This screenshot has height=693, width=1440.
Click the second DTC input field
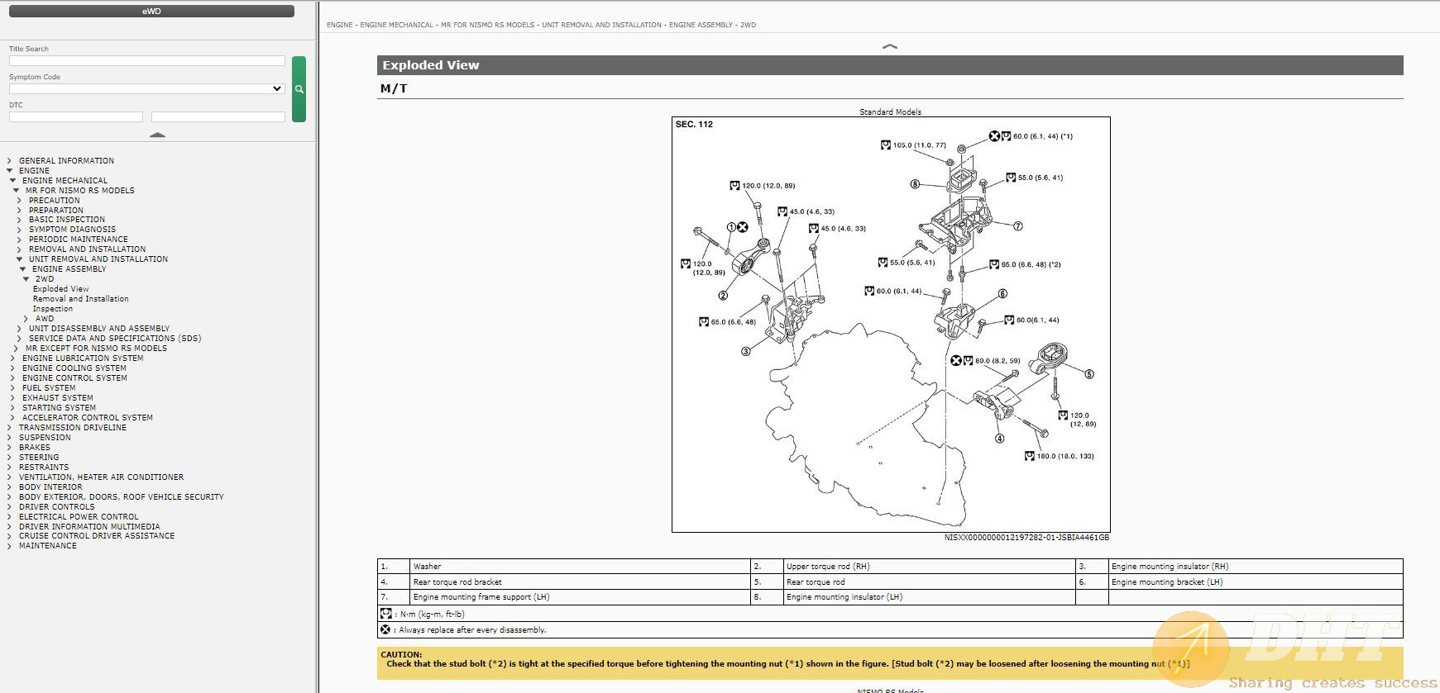coord(218,117)
